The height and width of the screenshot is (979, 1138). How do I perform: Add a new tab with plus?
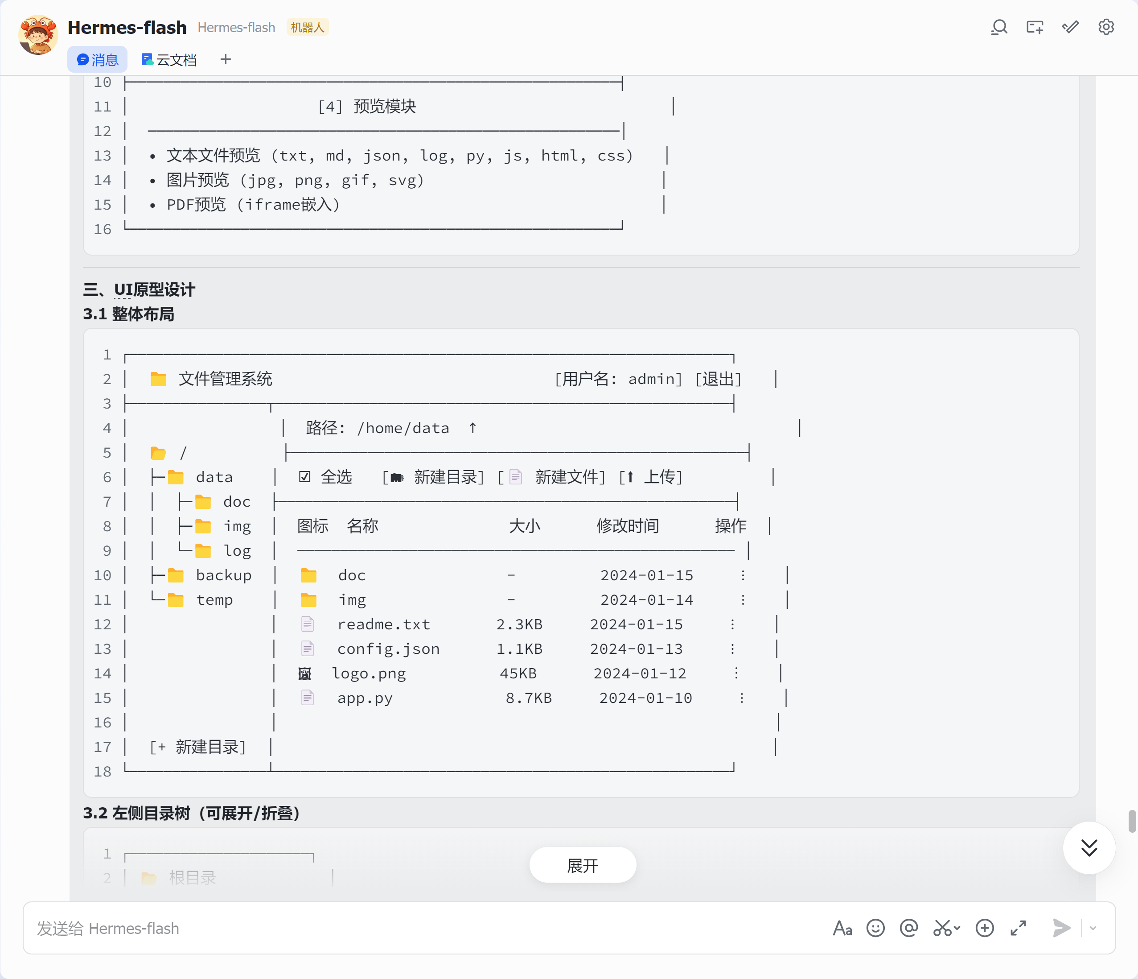tap(226, 59)
